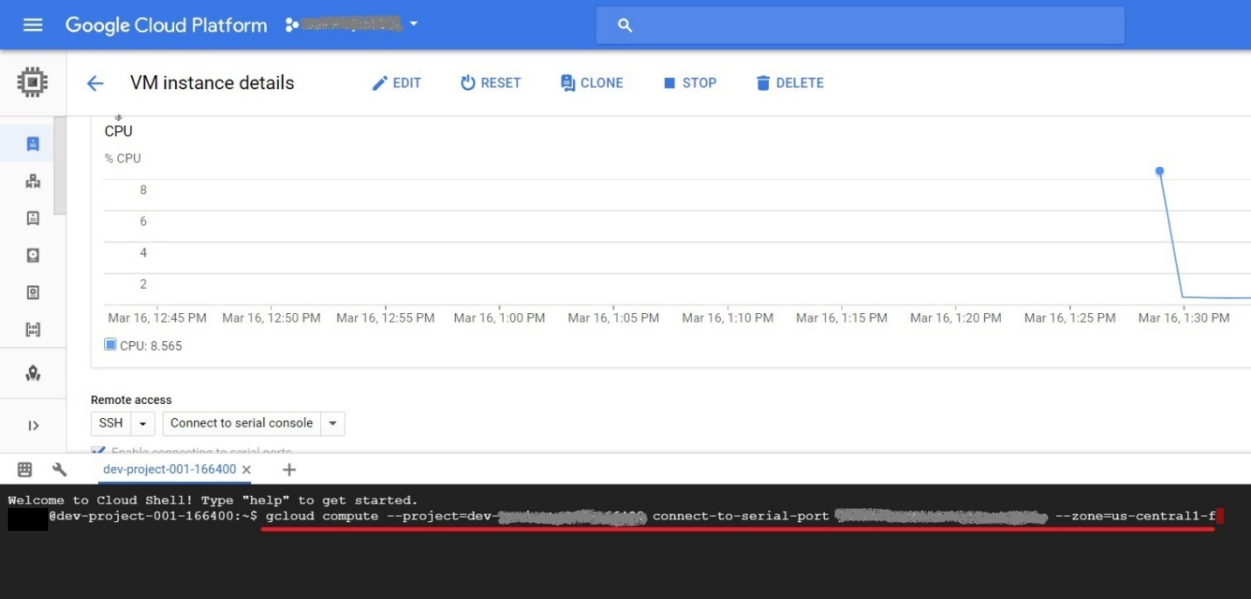Toggle the CPU series legend checkbox
This screenshot has height=599, width=1251.
(110, 345)
